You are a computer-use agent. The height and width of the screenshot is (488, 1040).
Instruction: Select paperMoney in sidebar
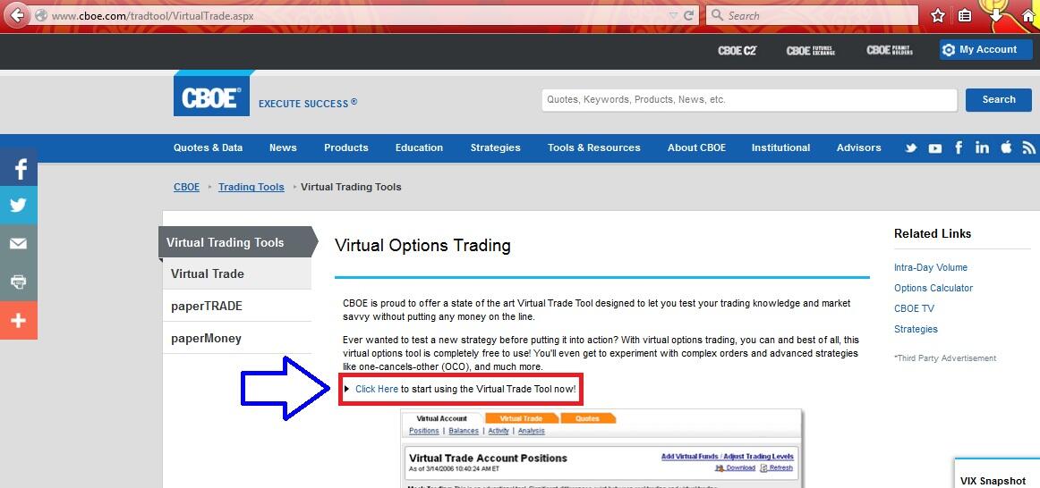237,339
